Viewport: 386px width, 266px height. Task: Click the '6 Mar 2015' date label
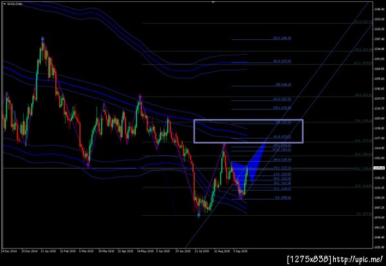86,251
